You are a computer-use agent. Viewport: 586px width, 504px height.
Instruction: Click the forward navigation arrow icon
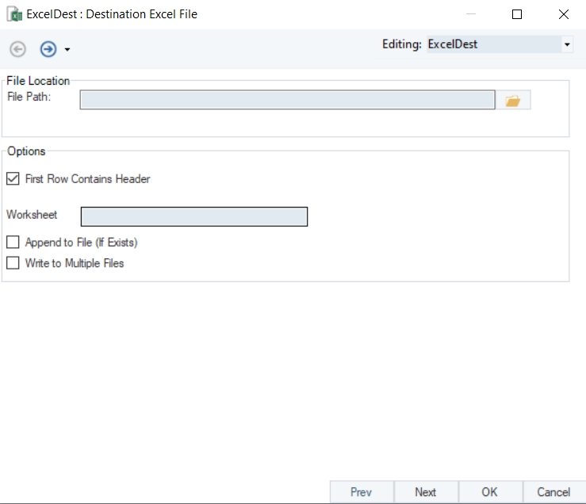coord(48,49)
